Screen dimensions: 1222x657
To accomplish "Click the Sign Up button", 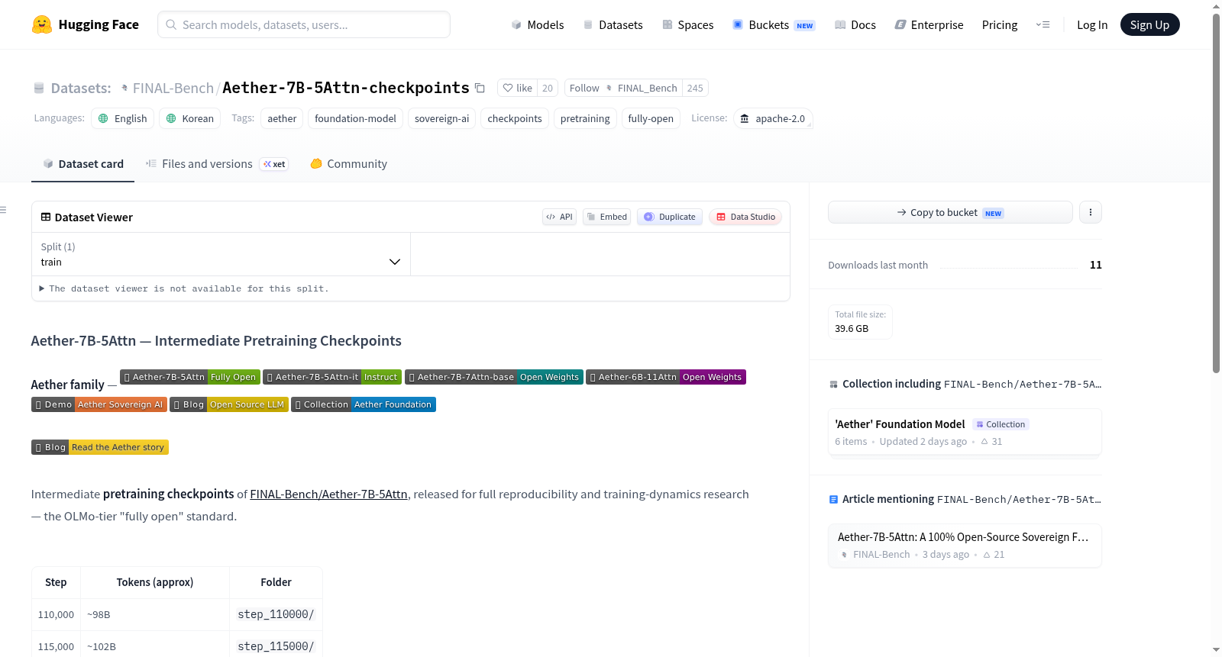I will (1150, 24).
